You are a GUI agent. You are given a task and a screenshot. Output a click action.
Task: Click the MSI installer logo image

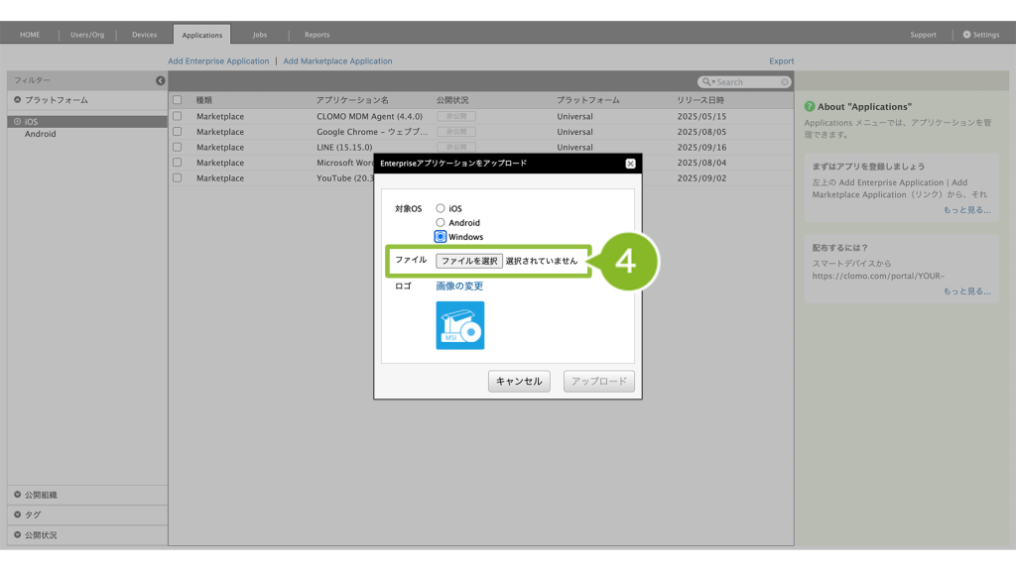[460, 325]
